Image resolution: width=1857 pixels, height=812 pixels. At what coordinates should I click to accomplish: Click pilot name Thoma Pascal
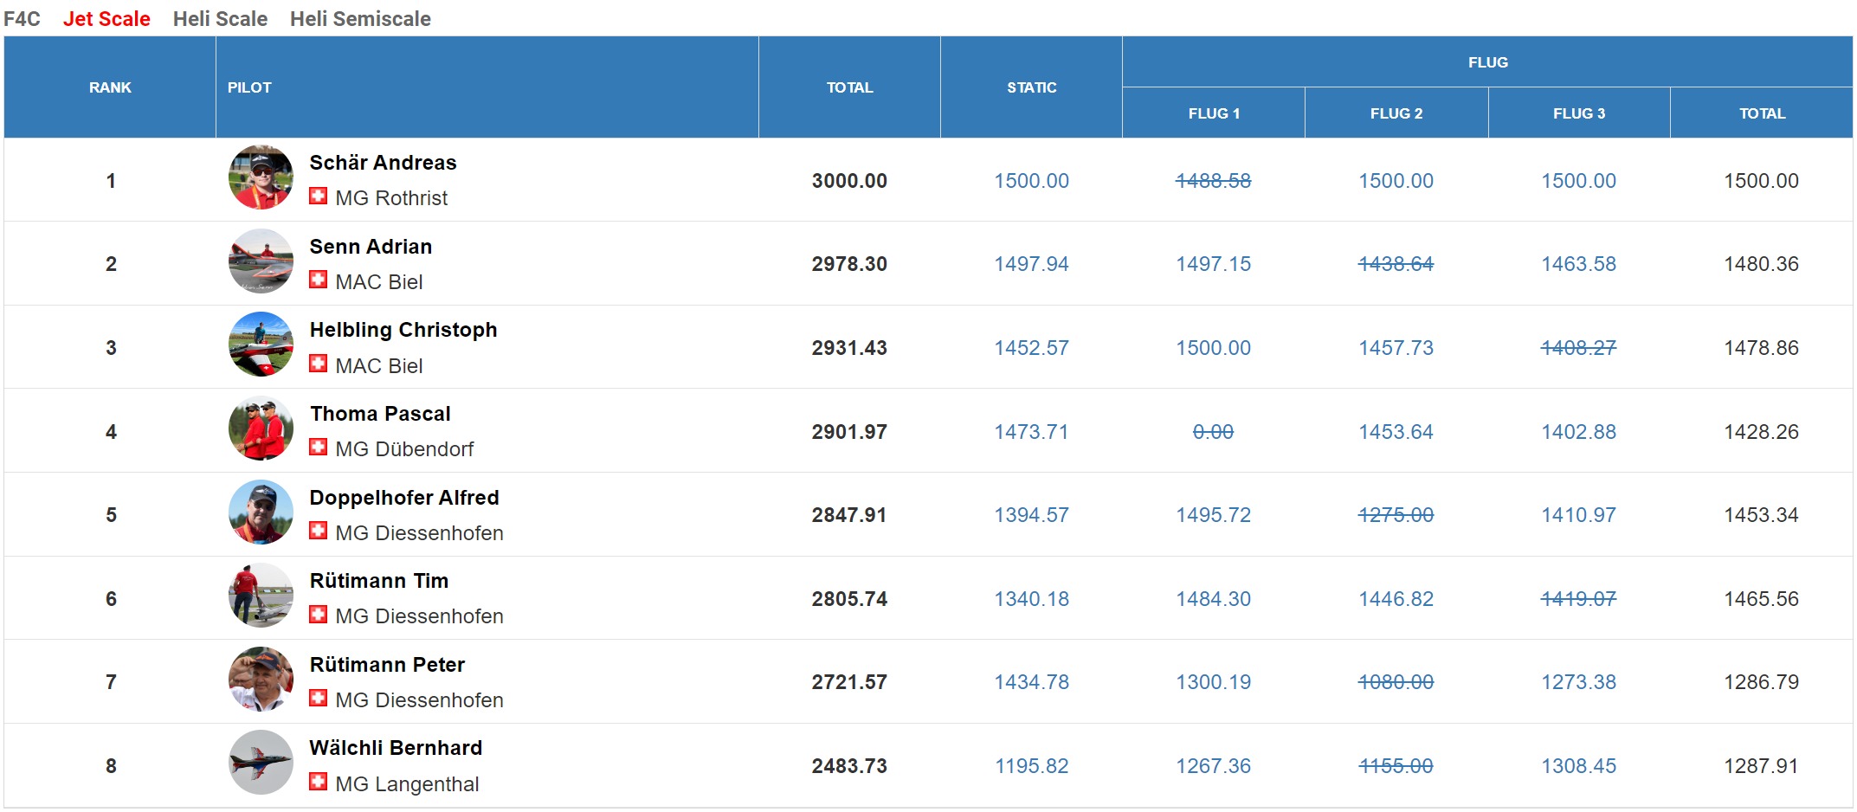380,414
